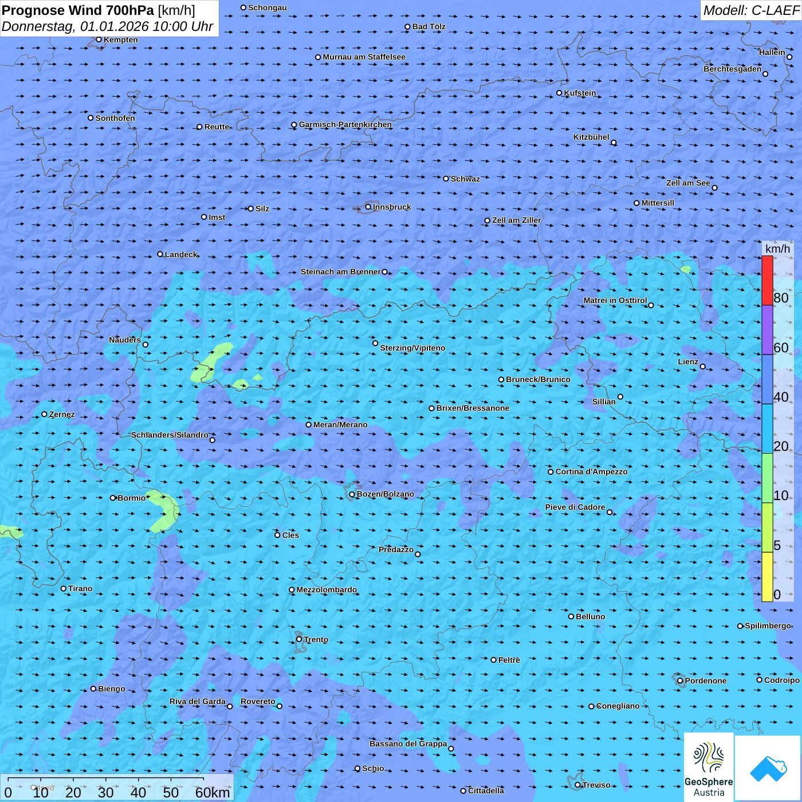Click the 'Hallein' label

tap(772, 52)
